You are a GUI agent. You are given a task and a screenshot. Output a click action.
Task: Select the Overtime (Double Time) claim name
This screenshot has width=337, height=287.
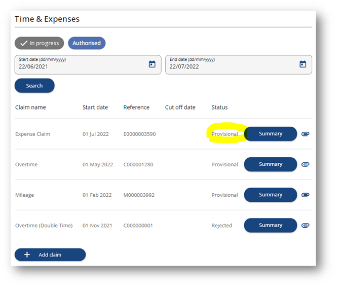[44, 226]
